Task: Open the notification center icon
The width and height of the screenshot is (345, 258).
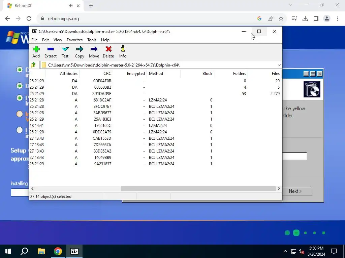Action: click(x=334, y=251)
